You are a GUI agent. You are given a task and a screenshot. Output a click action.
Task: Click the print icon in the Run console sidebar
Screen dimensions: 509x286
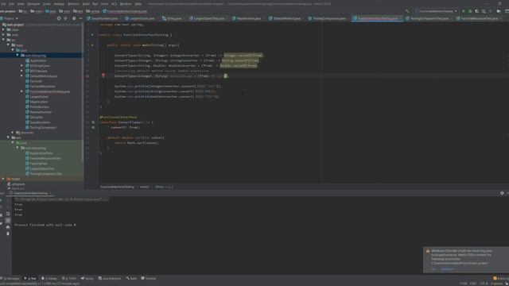click(x=8, y=227)
